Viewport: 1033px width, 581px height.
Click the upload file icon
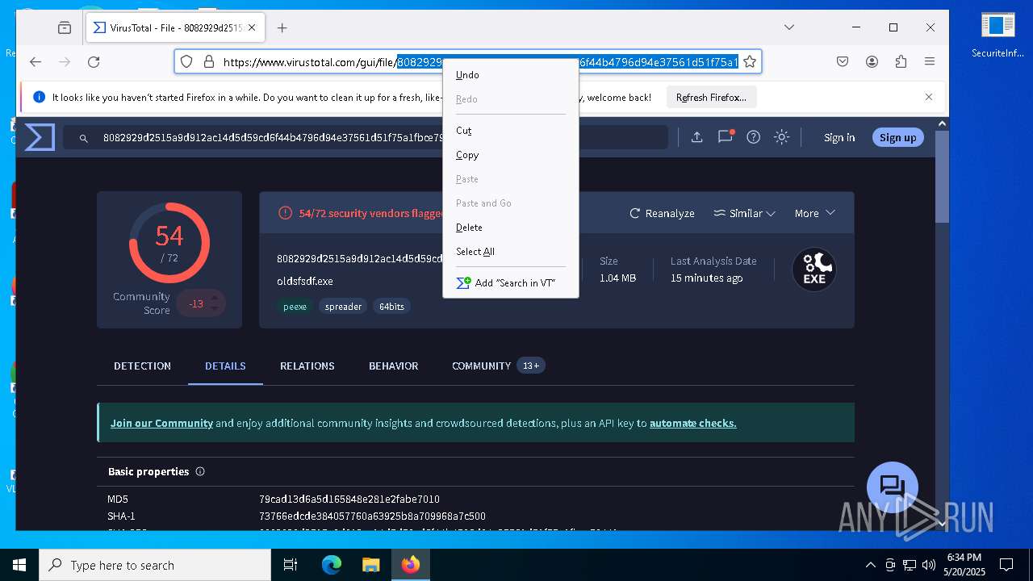click(x=696, y=137)
